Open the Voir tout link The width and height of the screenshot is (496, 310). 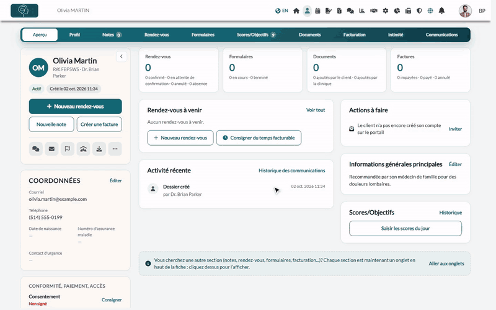point(316,110)
